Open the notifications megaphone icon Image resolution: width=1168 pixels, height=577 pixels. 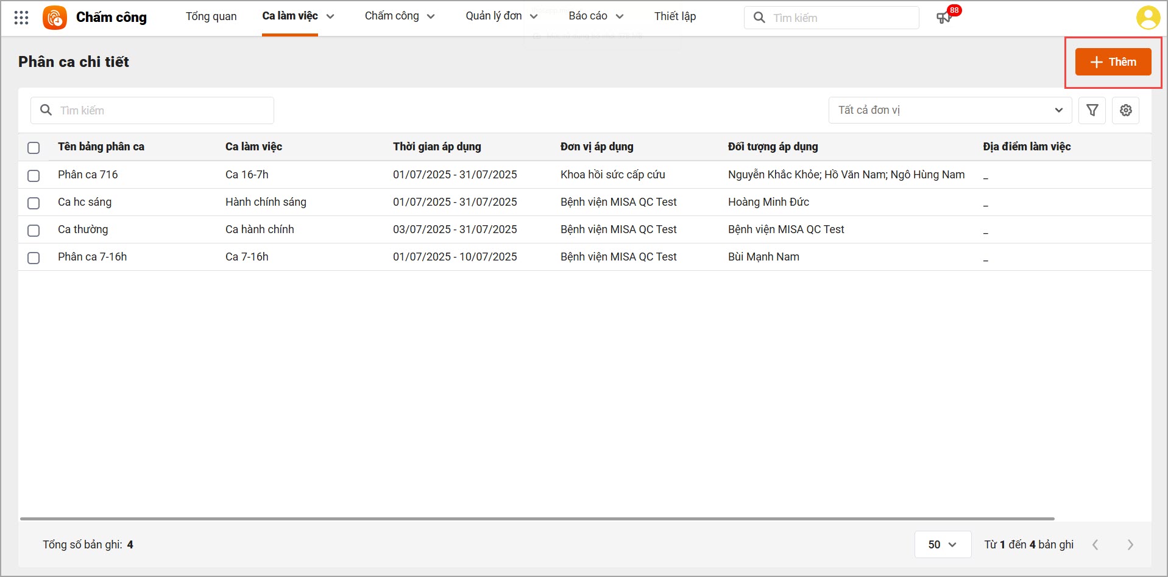(943, 18)
